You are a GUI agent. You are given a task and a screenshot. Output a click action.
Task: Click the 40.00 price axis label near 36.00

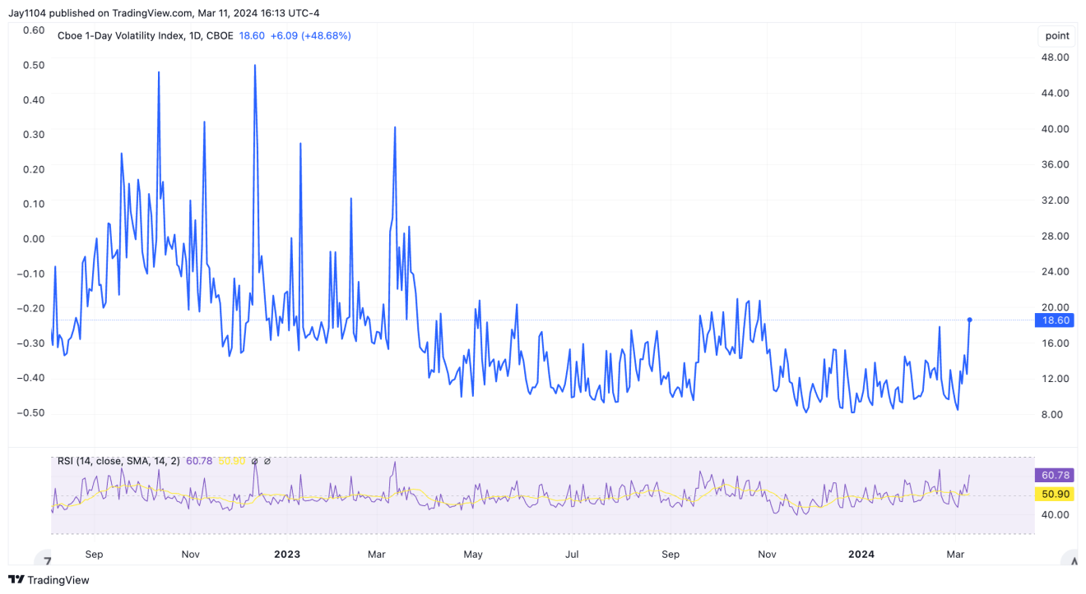pos(1056,128)
